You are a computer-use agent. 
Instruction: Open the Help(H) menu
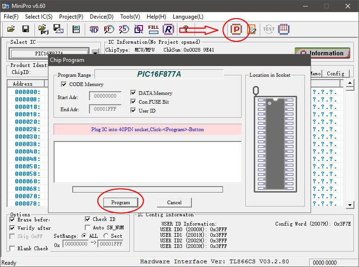156,17
